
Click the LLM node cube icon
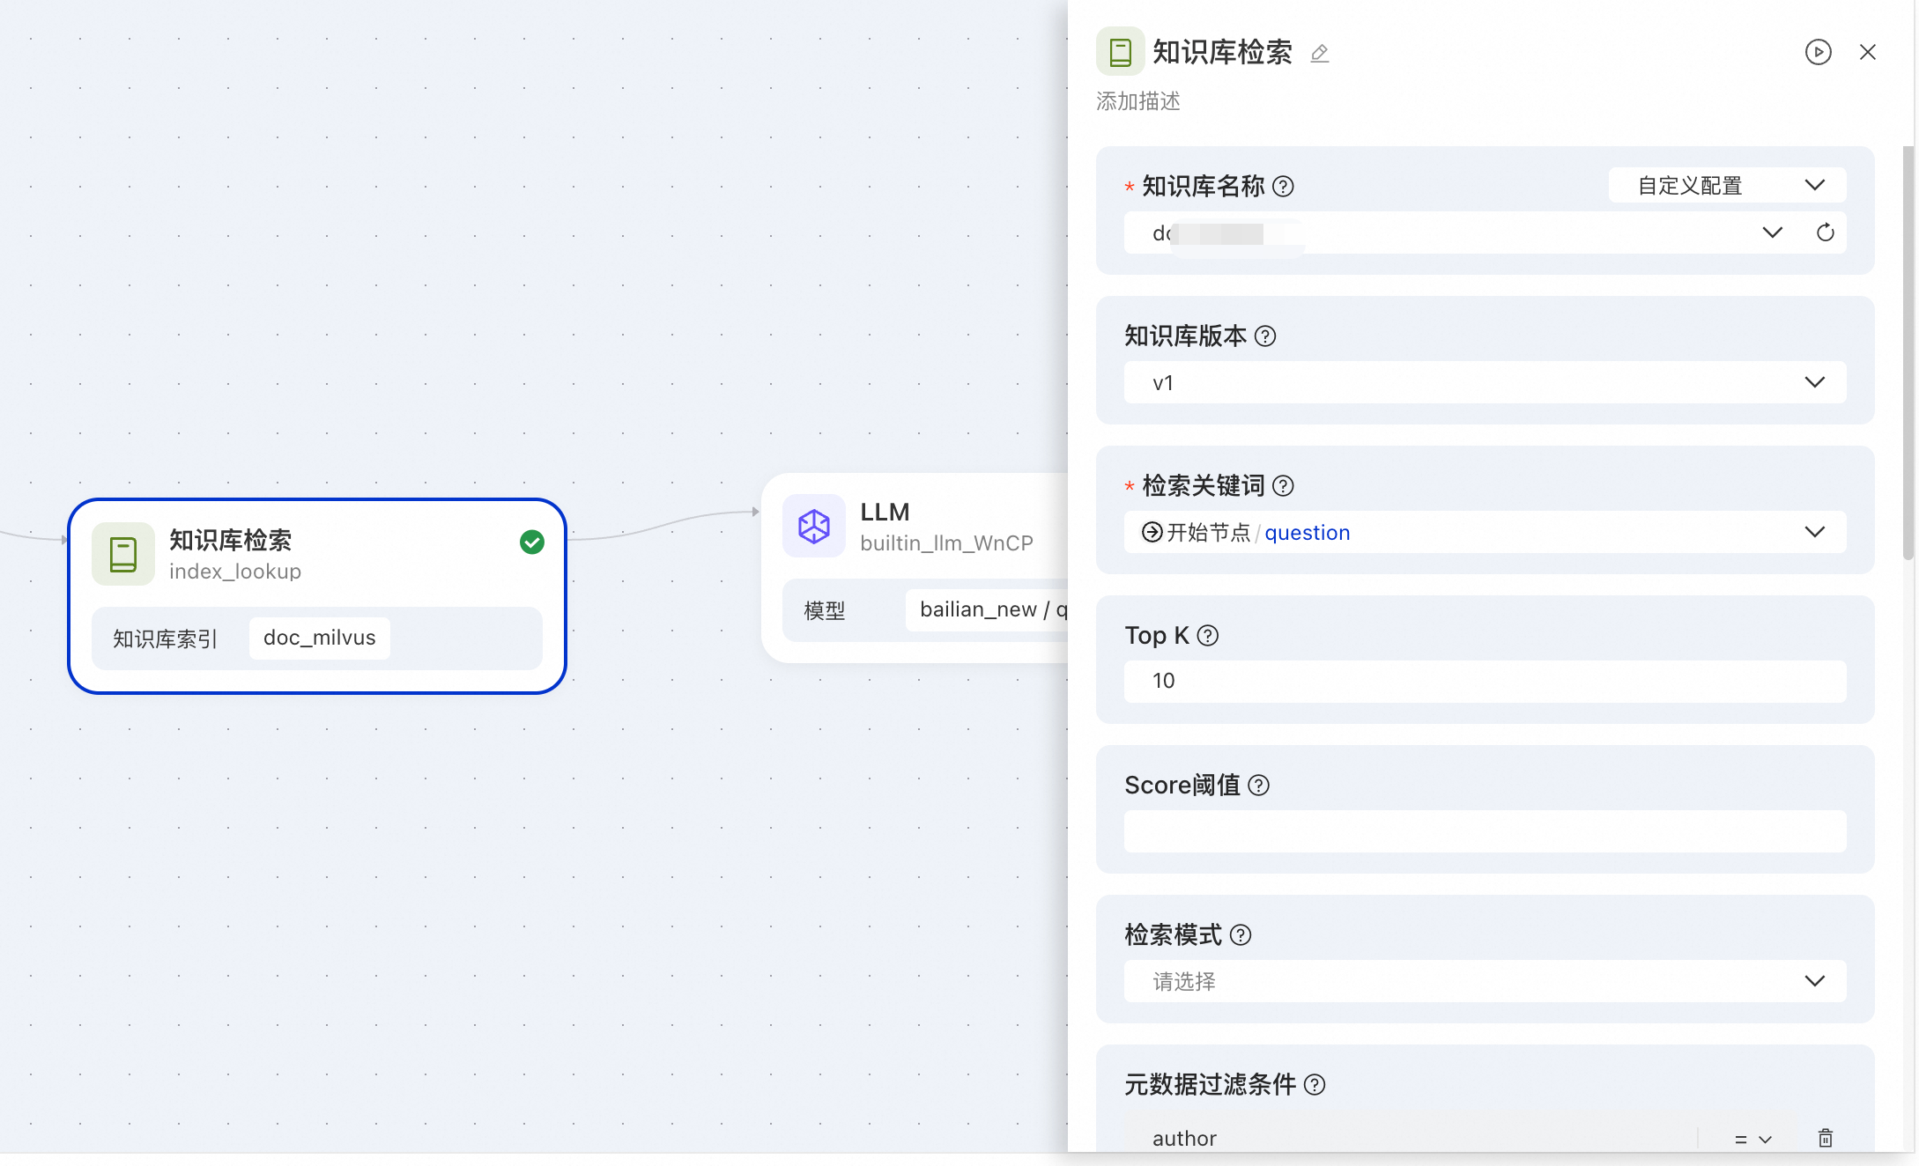coord(813,527)
